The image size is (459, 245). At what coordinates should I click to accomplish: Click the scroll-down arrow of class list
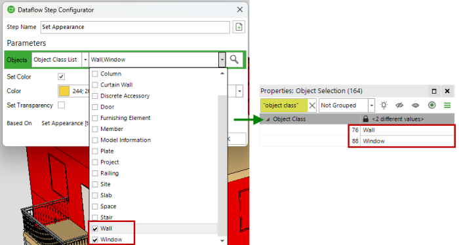point(222,241)
